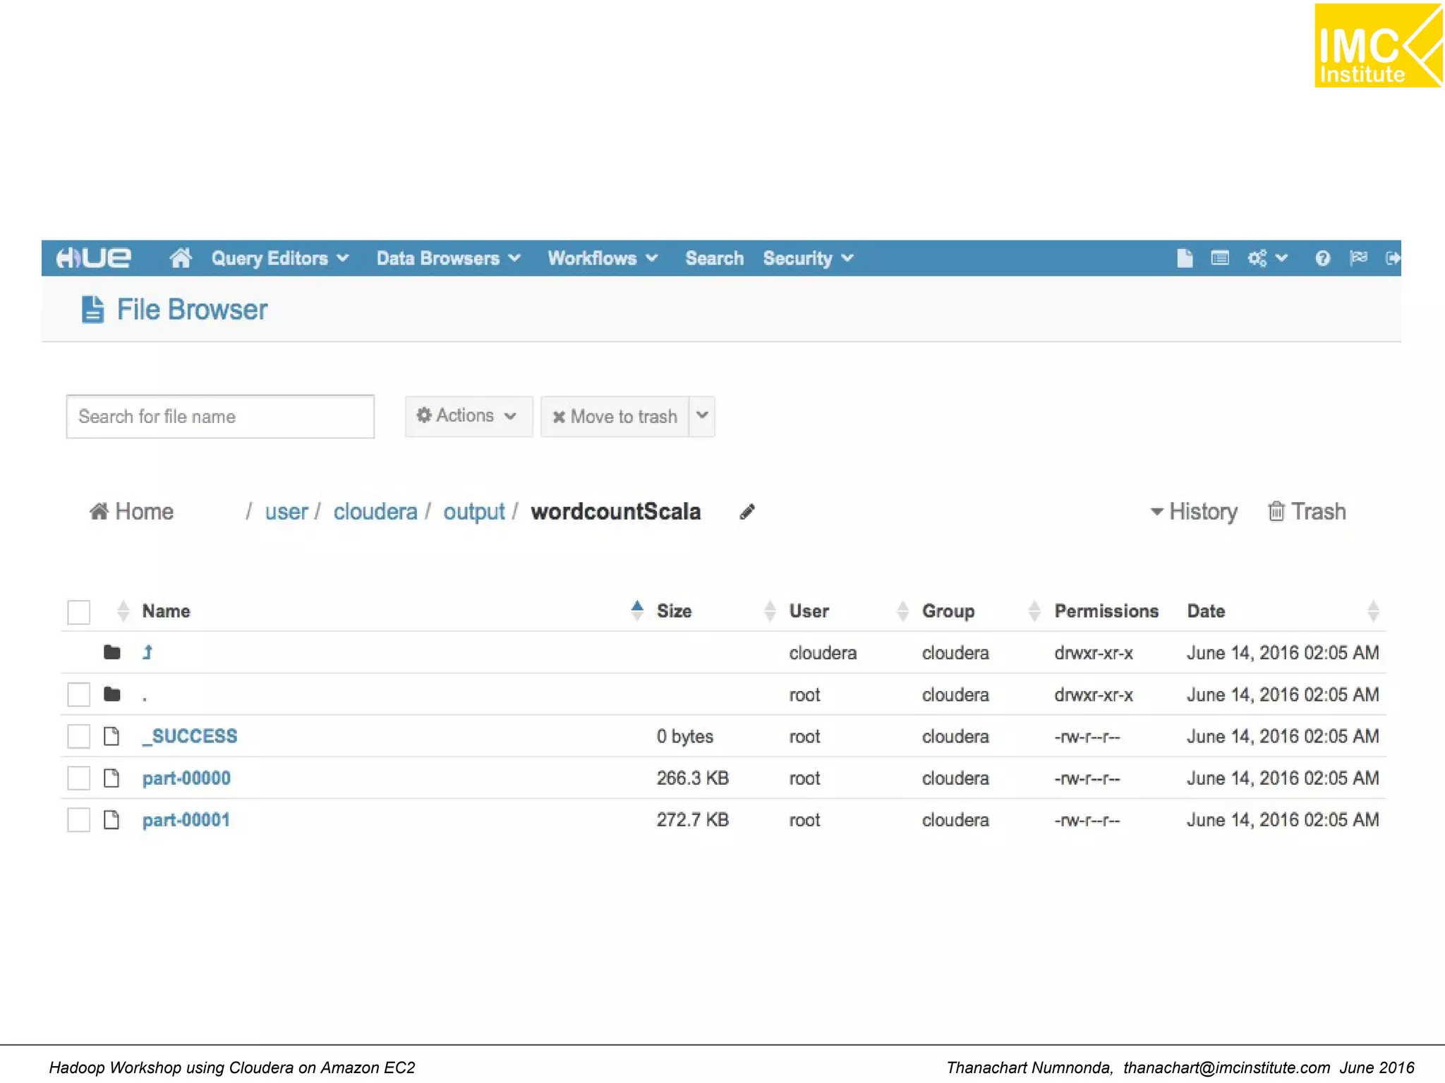This screenshot has height=1083, width=1445.
Task: Click the File Browser heading
Action: click(192, 310)
